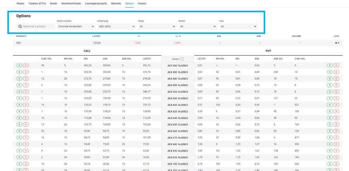This screenshot has width=349, height=171.
Task: Sell the AEX 520 16JUN23 call option
Action: [x=26, y=92]
